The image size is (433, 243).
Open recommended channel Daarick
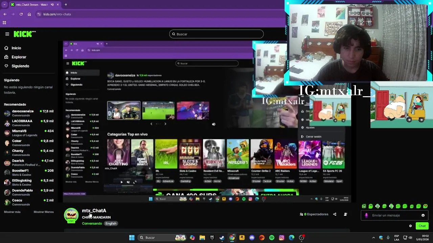click(x=29, y=163)
